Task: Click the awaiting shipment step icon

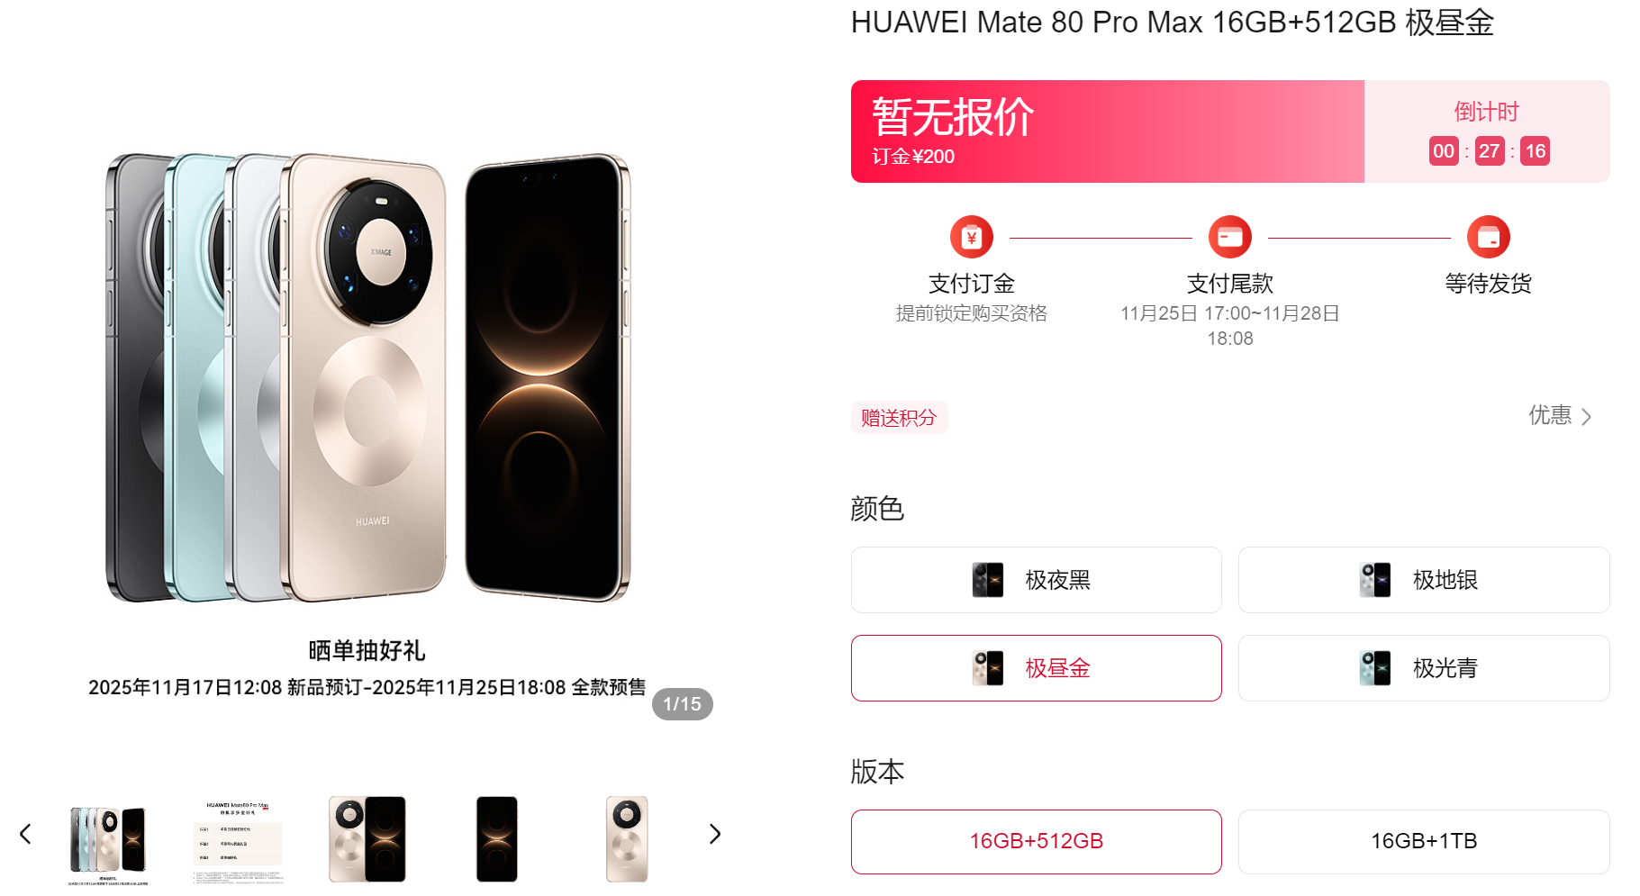Action: point(1488,237)
